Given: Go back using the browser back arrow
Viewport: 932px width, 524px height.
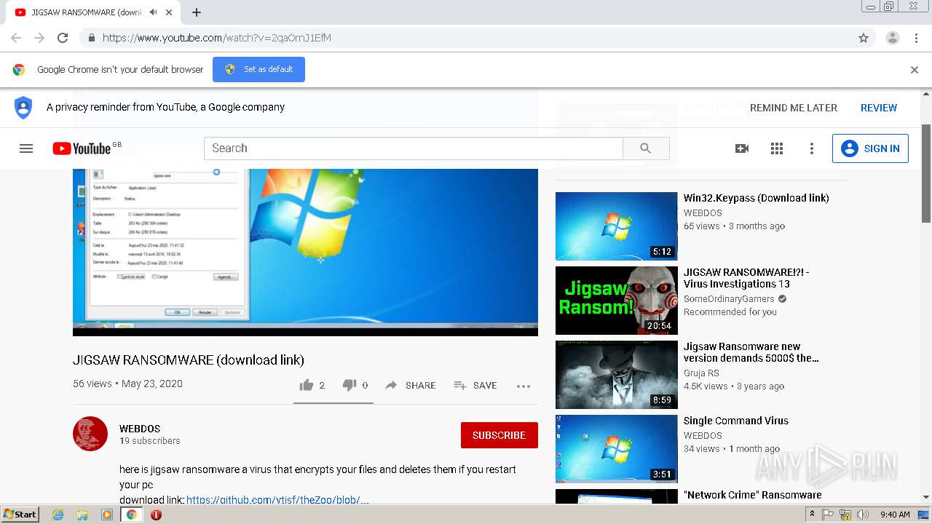Looking at the screenshot, I should 16,38.
